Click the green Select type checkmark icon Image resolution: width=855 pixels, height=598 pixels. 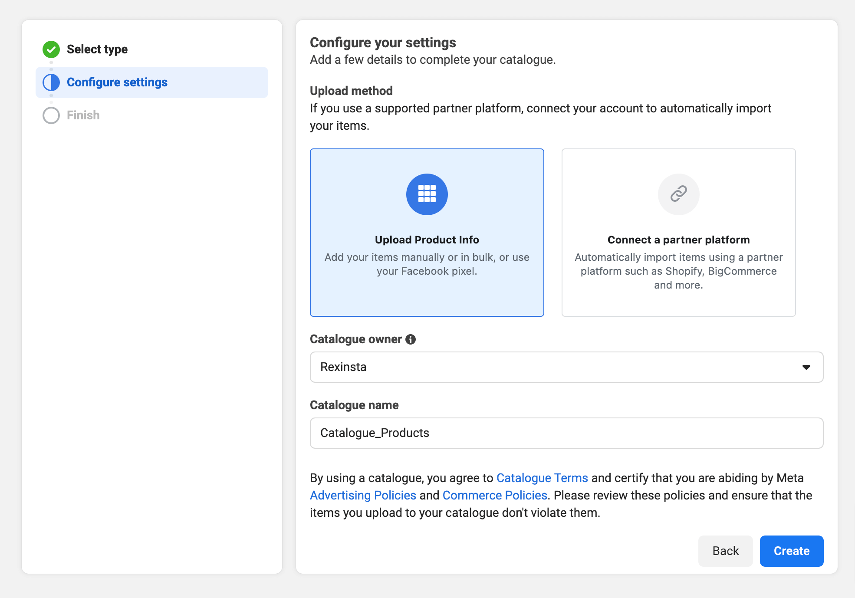[51, 49]
